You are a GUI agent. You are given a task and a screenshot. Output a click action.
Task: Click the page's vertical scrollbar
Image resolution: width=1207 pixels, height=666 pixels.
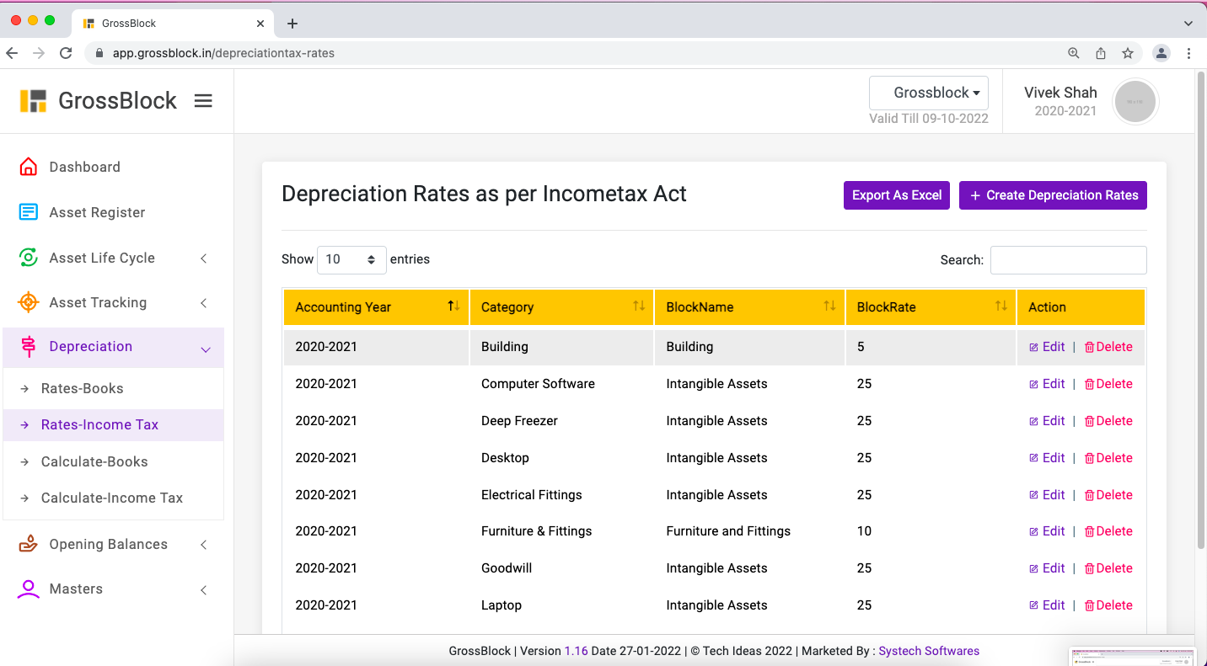point(1200,312)
